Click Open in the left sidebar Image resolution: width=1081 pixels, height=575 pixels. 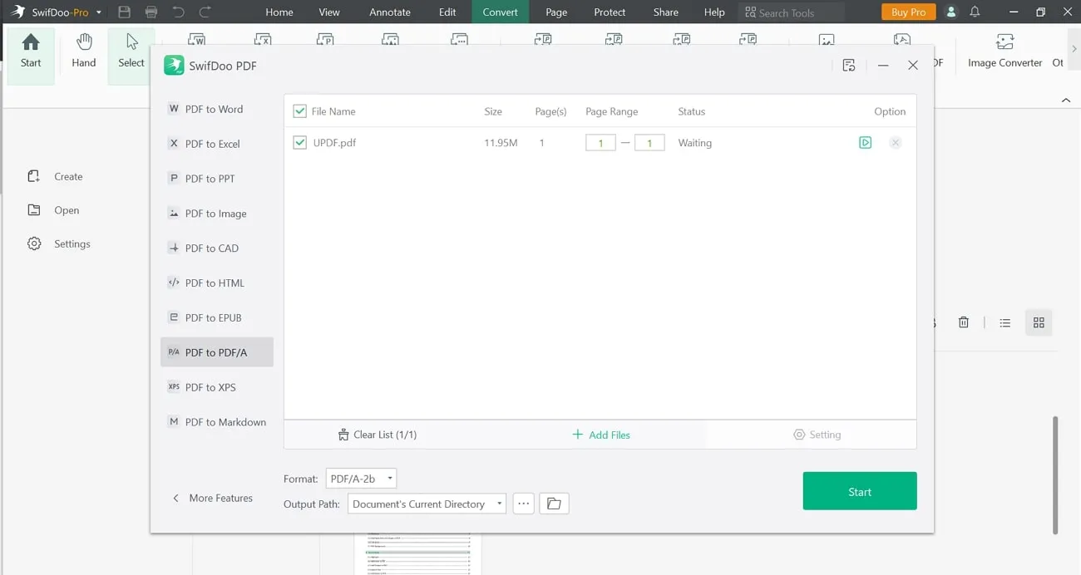click(53, 210)
